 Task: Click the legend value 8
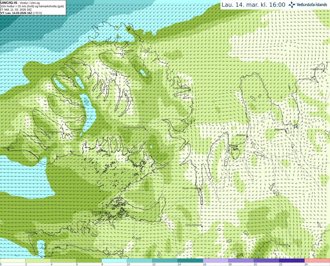102,264
